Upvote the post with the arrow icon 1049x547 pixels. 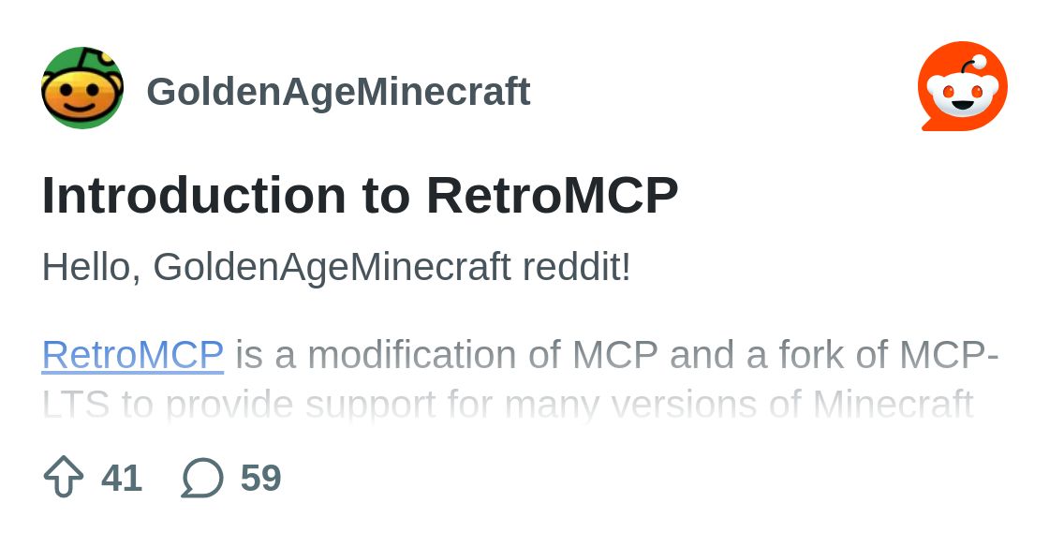pyautogui.click(x=64, y=477)
